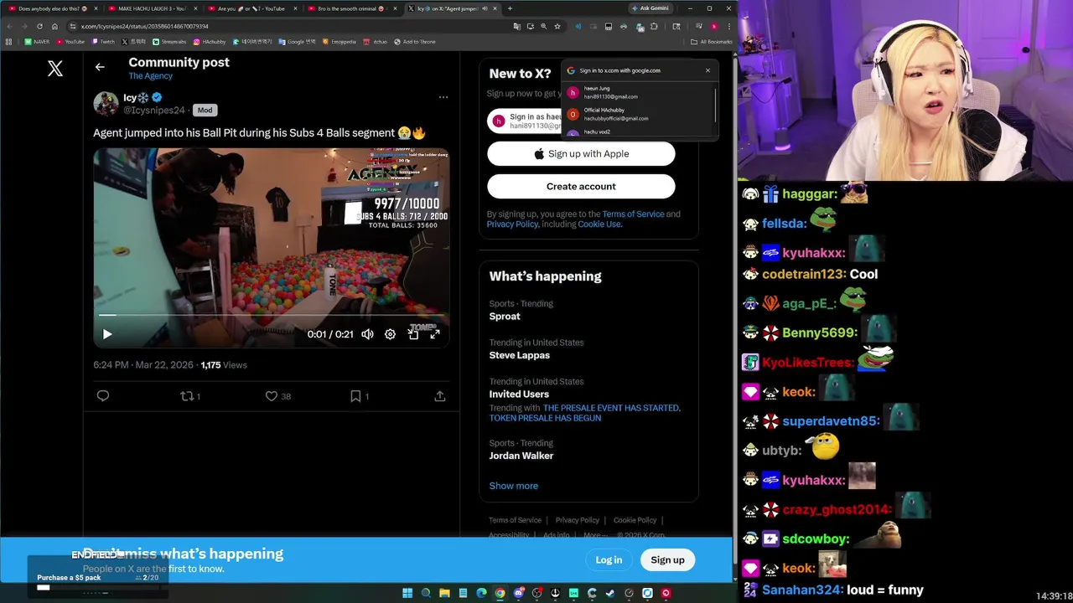This screenshot has width=1073, height=603.
Task: Click the Sign up button in bottom banner
Action: coord(667,560)
